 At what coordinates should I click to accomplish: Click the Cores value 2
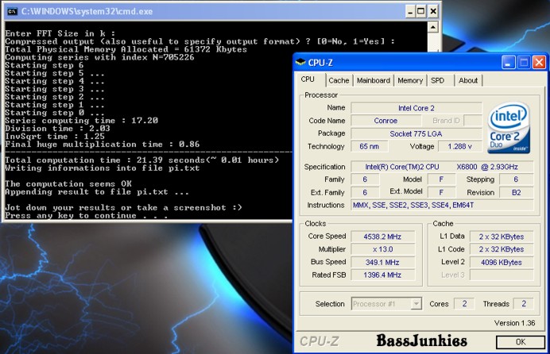pyautogui.click(x=464, y=303)
